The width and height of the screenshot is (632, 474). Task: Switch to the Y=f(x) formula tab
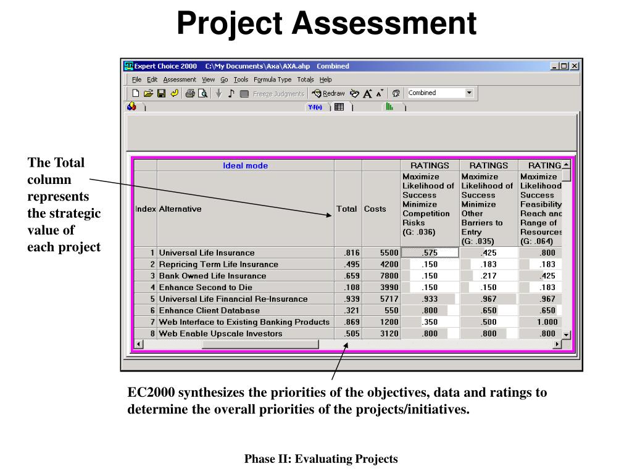[315, 107]
